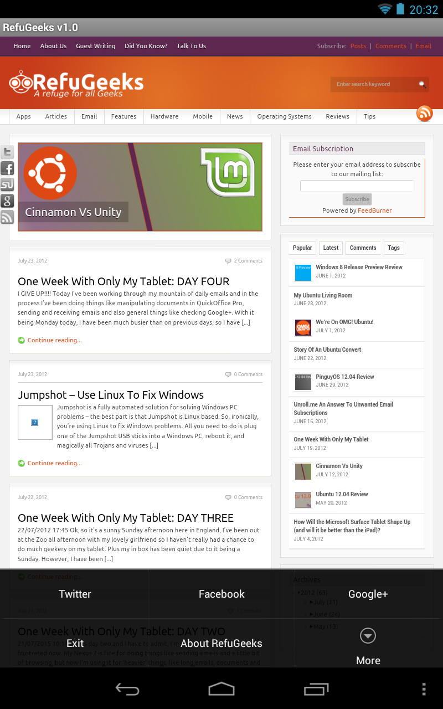
Task: Open the Android recent apps button
Action: click(316, 689)
